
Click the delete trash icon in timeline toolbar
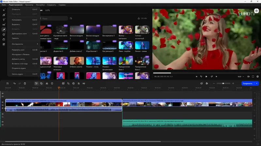pyautogui.click(x=25, y=83)
